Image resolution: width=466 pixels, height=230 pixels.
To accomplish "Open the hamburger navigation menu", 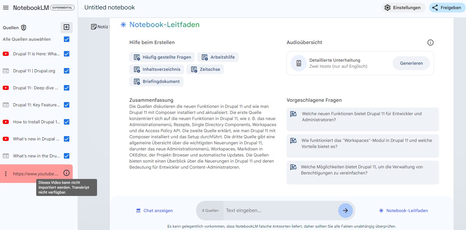I will (x=6, y=8).
